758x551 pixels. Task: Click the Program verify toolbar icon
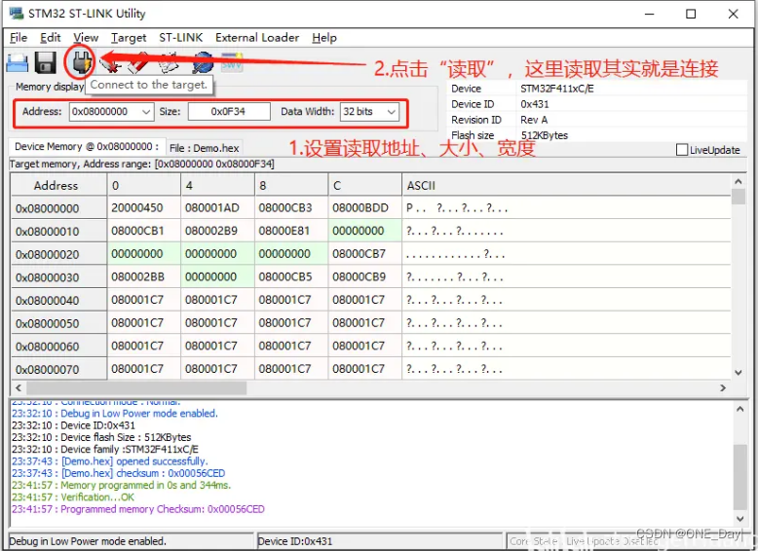[x=169, y=63]
